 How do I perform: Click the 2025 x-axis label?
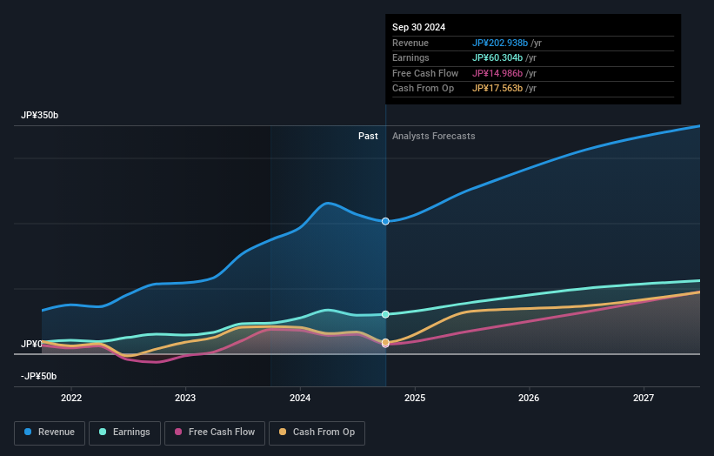tap(415, 399)
